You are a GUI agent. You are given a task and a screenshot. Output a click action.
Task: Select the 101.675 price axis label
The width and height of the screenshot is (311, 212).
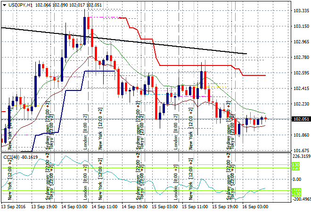(301, 151)
